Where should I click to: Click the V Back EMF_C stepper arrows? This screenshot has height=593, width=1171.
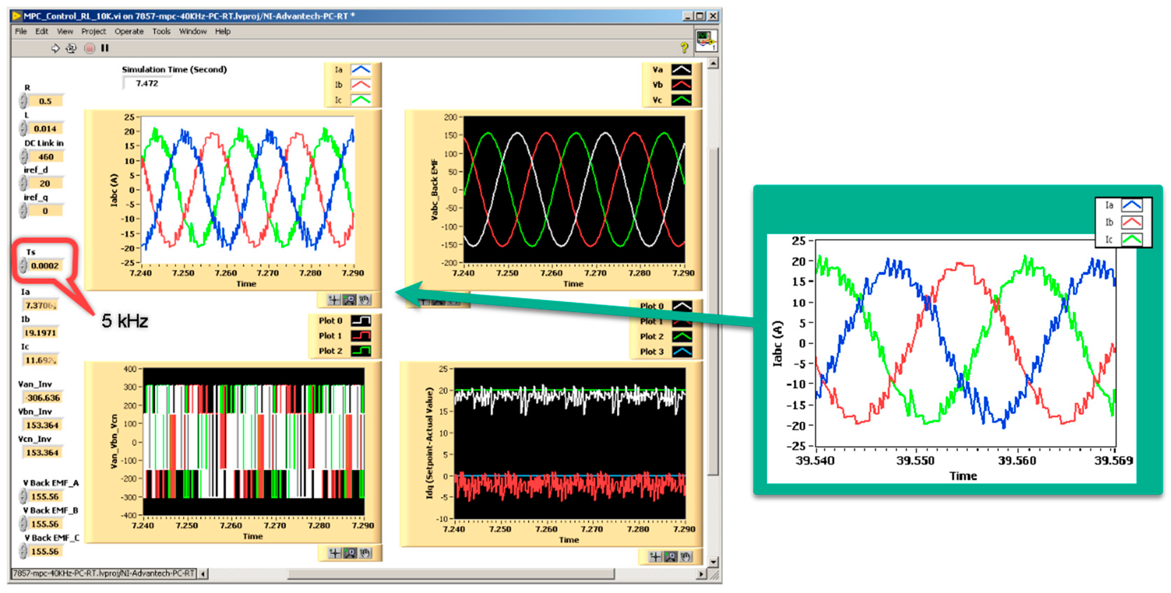[23, 551]
